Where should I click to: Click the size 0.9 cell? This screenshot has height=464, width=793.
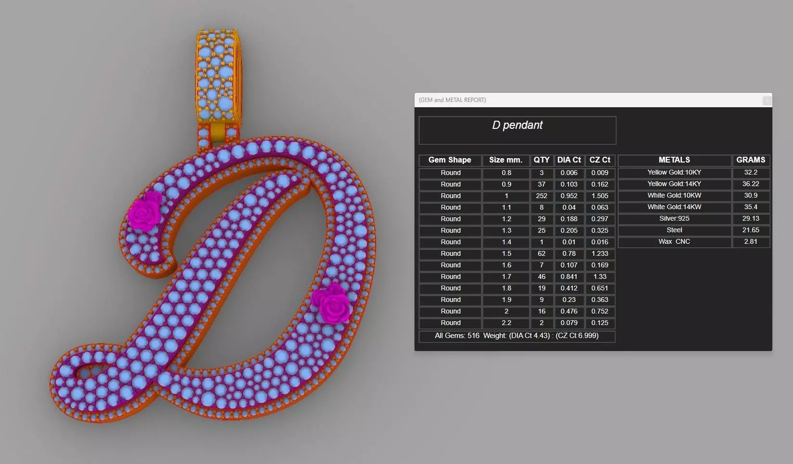(x=506, y=185)
